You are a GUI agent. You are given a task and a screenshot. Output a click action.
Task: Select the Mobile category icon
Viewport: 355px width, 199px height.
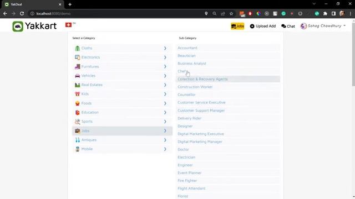click(x=78, y=149)
